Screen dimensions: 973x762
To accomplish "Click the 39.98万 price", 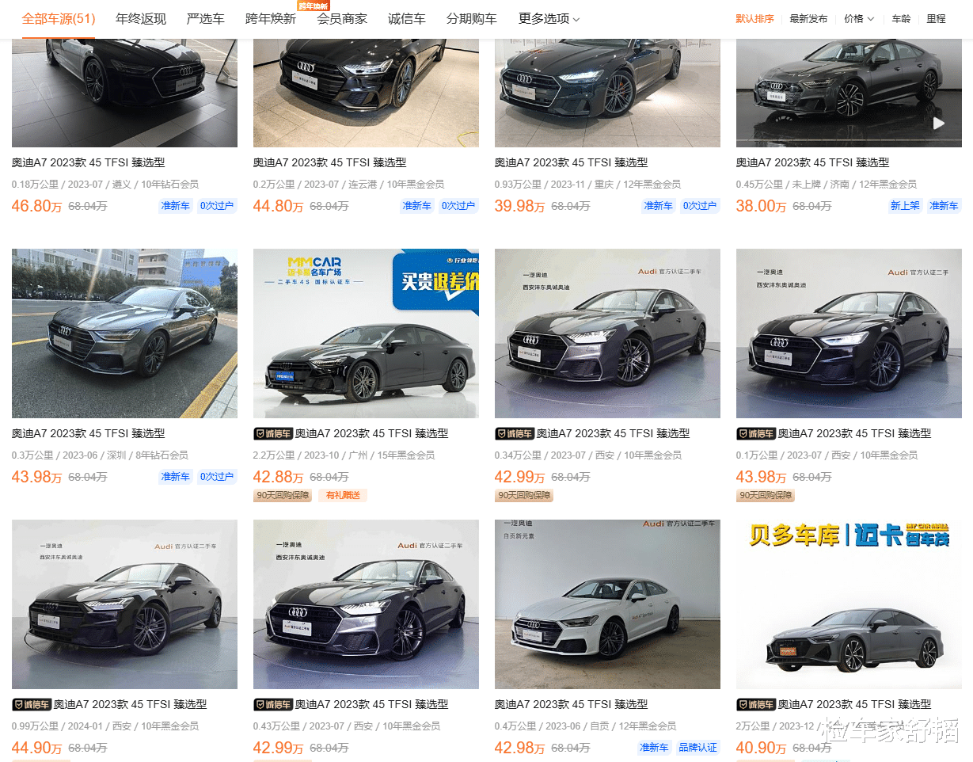I will pos(520,206).
